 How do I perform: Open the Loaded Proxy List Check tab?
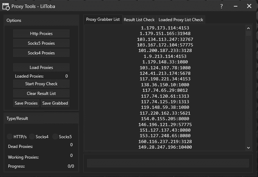[x=181, y=20]
